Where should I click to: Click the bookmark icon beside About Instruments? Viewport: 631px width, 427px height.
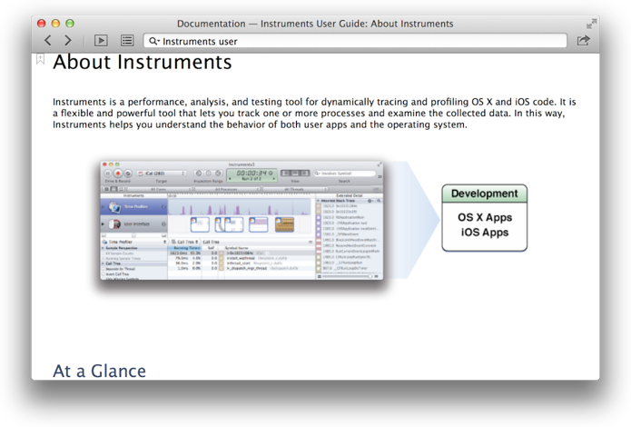click(40, 59)
